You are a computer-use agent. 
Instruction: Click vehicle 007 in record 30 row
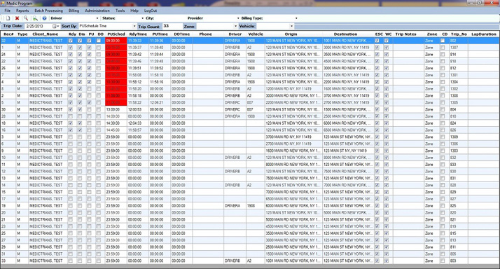click(256, 109)
